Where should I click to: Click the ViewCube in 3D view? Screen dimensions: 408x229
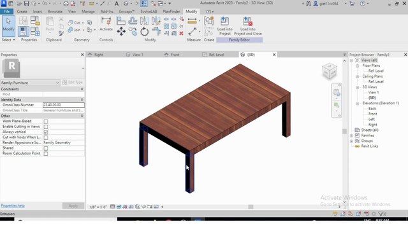tap(330, 71)
